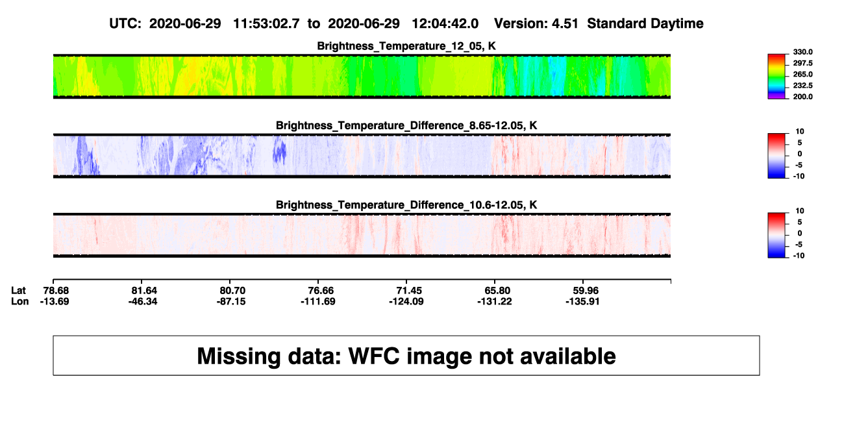Click the title "Brightness_Temperature_Difference_8.65-12.05, K"
The width and height of the screenshot is (844, 433).
click(406, 125)
